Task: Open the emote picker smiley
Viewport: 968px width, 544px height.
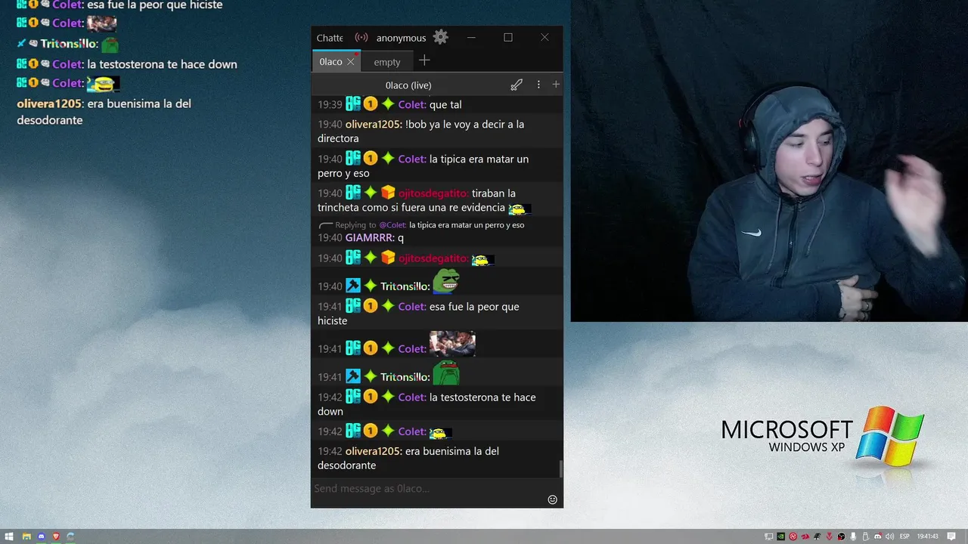Action: (552, 499)
